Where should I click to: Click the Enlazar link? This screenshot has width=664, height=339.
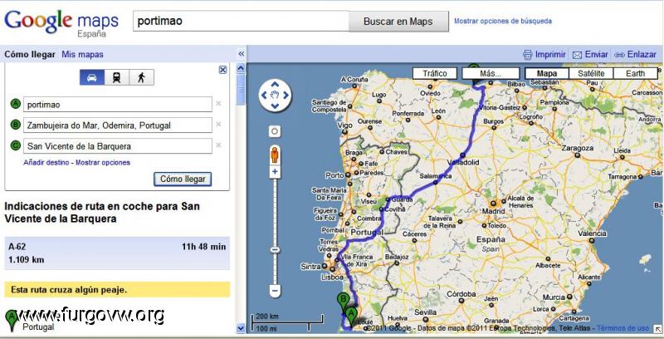pos(642,54)
